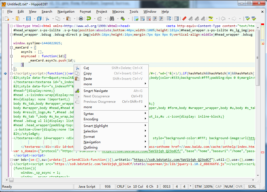Toggle the NUM indicator in status bar
The width and height of the screenshot is (267, 192).
point(229,186)
